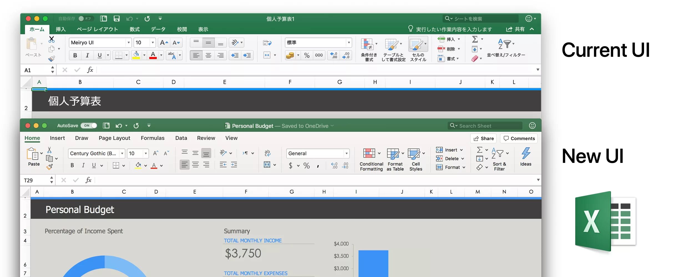Viewport: 674px width, 277px height.
Task: Switch to the 数式 tab in Current UI
Action: pyautogui.click(x=135, y=29)
